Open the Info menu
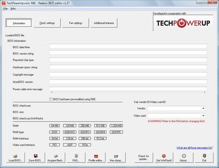 pos(13,8)
